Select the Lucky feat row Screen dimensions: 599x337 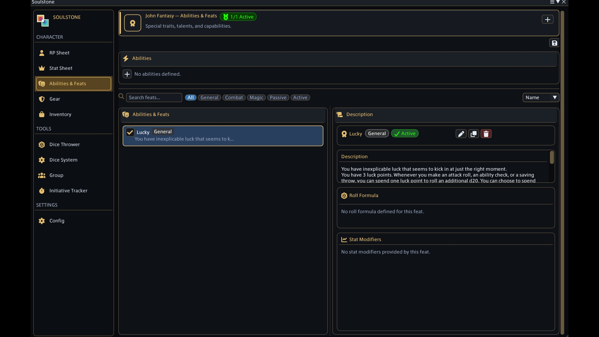click(x=223, y=136)
